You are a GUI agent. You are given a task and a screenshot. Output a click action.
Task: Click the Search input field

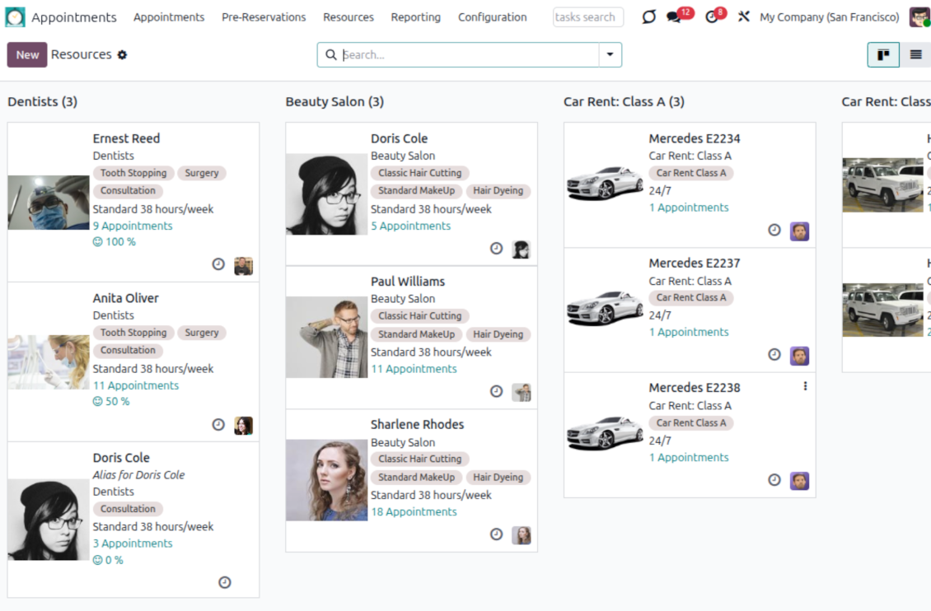tap(470, 55)
